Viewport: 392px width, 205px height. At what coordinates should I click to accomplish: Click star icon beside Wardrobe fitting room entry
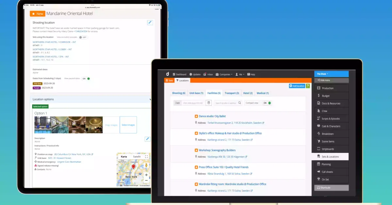click(196, 184)
